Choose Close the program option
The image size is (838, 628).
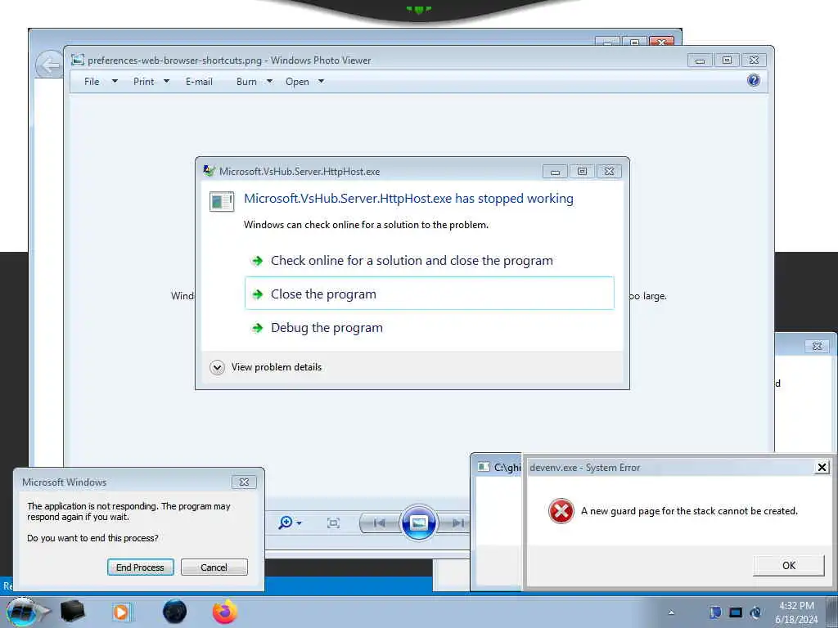429,294
